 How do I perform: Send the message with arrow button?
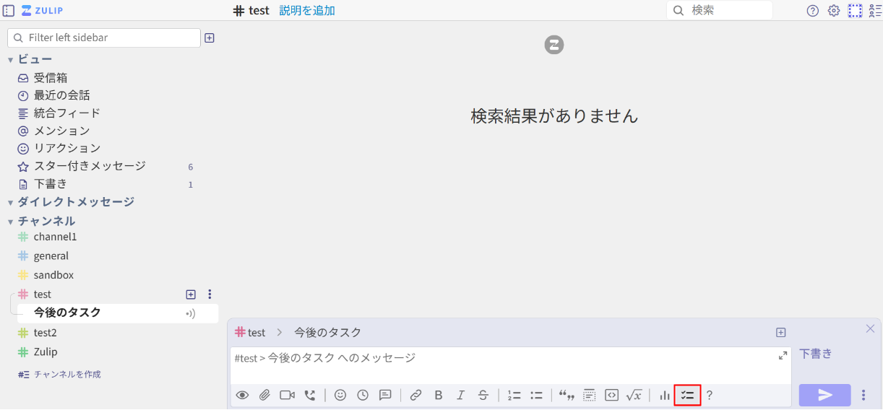click(824, 395)
